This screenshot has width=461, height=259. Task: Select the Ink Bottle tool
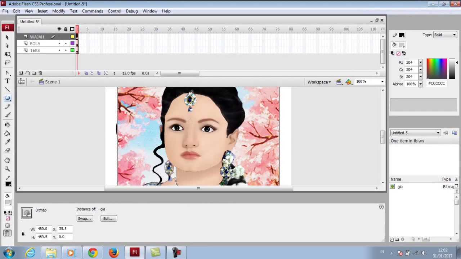coord(7,125)
